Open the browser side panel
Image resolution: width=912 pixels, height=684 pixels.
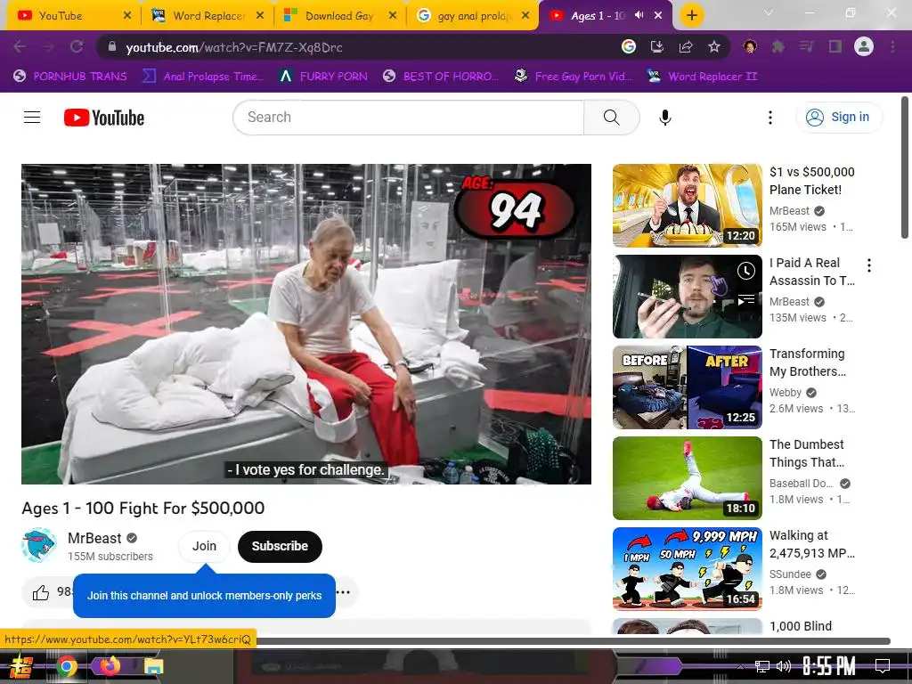pyautogui.click(x=835, y=47)
